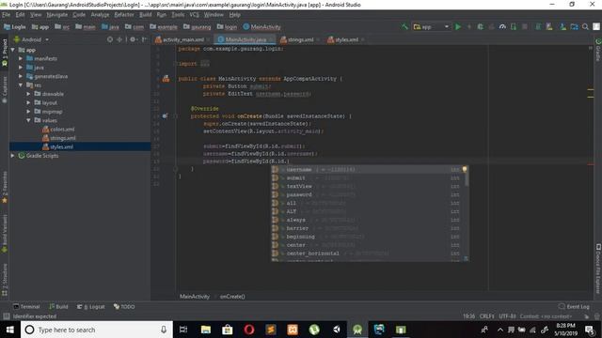Open the Profile app gauge icon
602x338 pixels.
502,27
